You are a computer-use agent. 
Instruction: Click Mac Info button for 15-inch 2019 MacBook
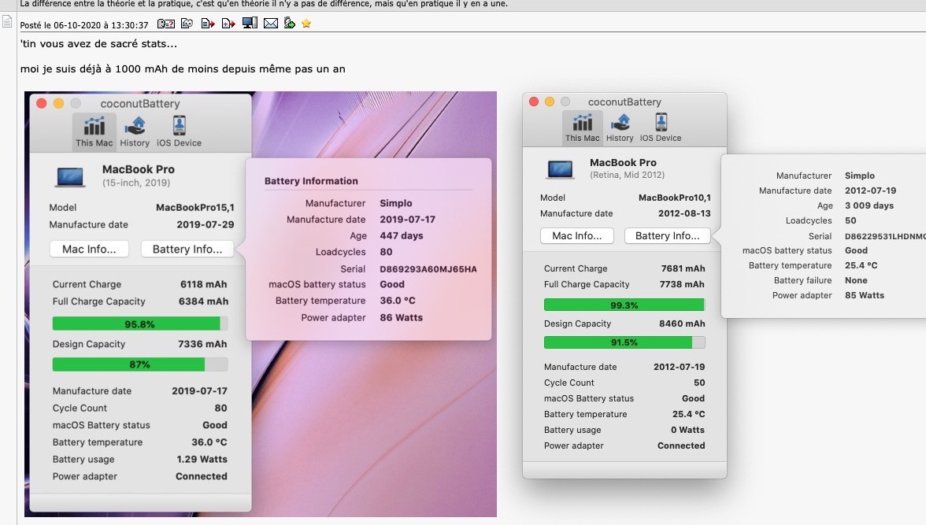[89, 249]
